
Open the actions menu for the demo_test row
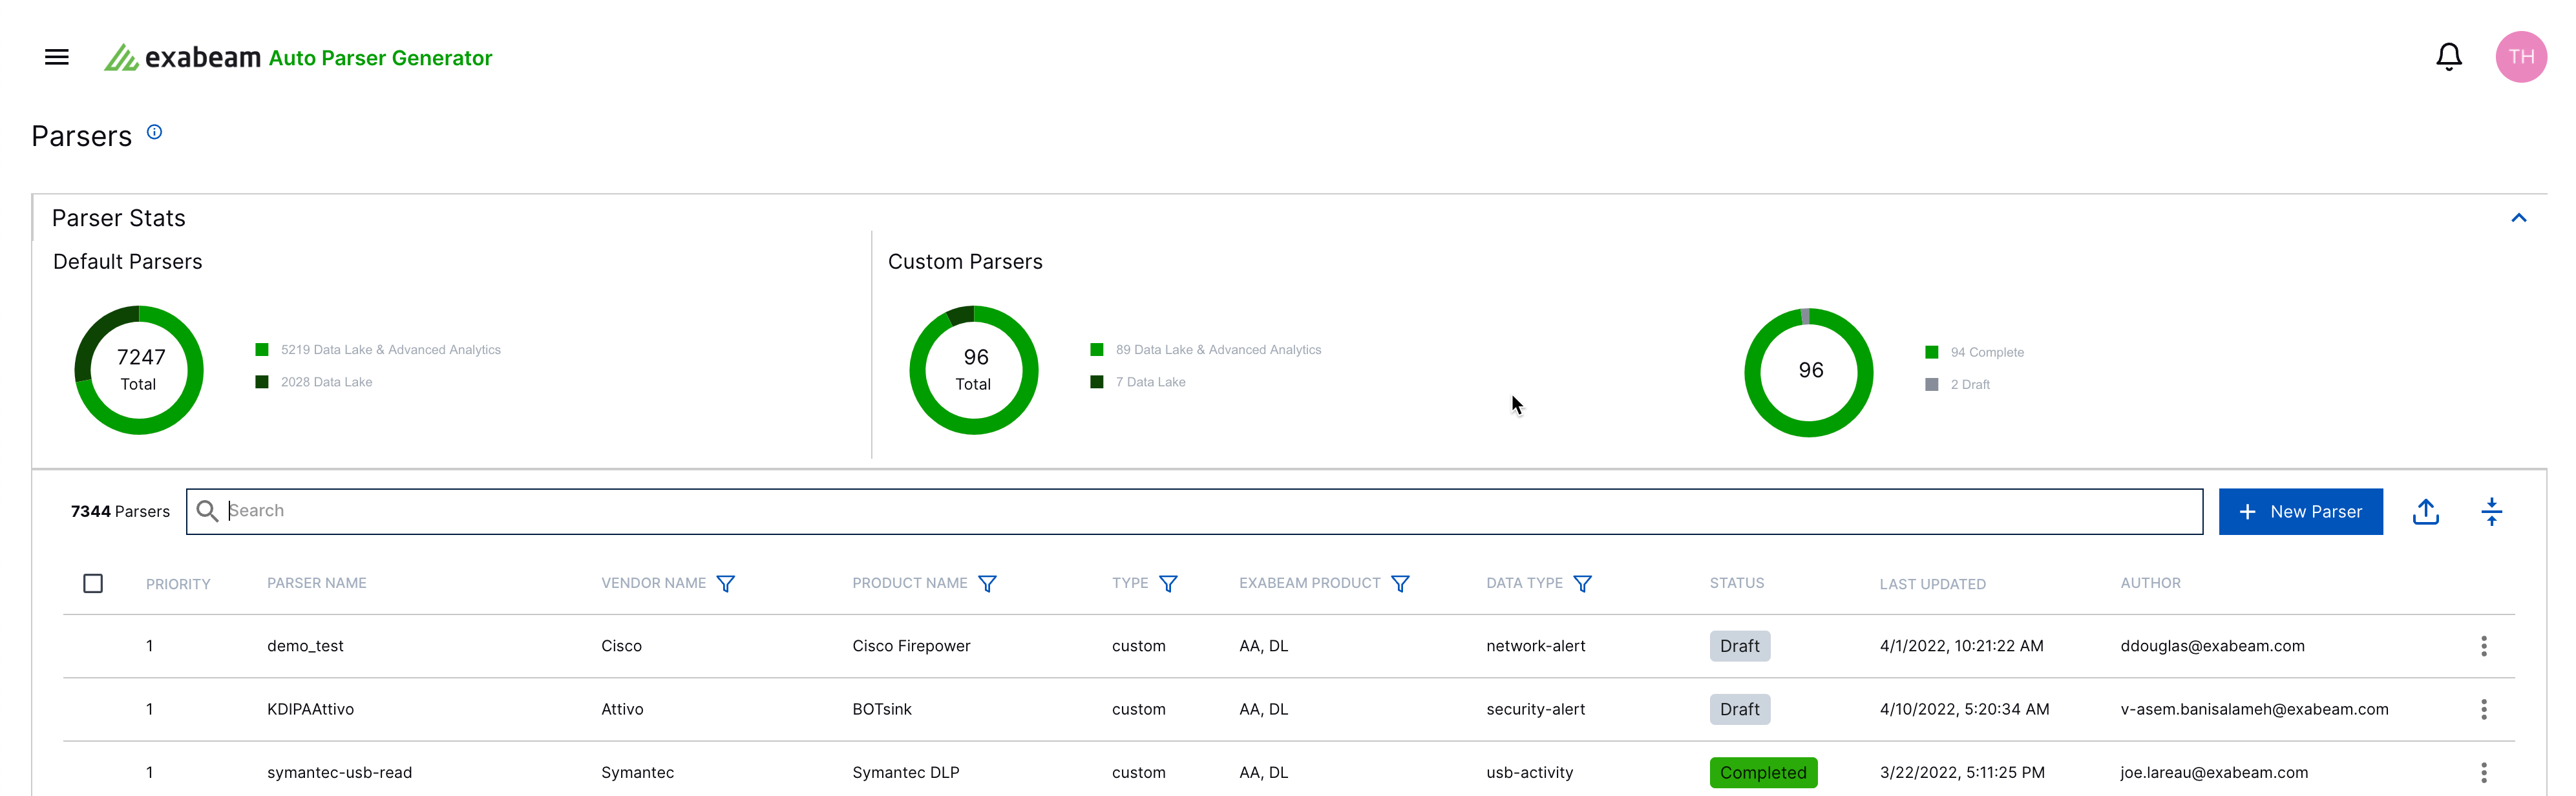(x=2483, y=646)
